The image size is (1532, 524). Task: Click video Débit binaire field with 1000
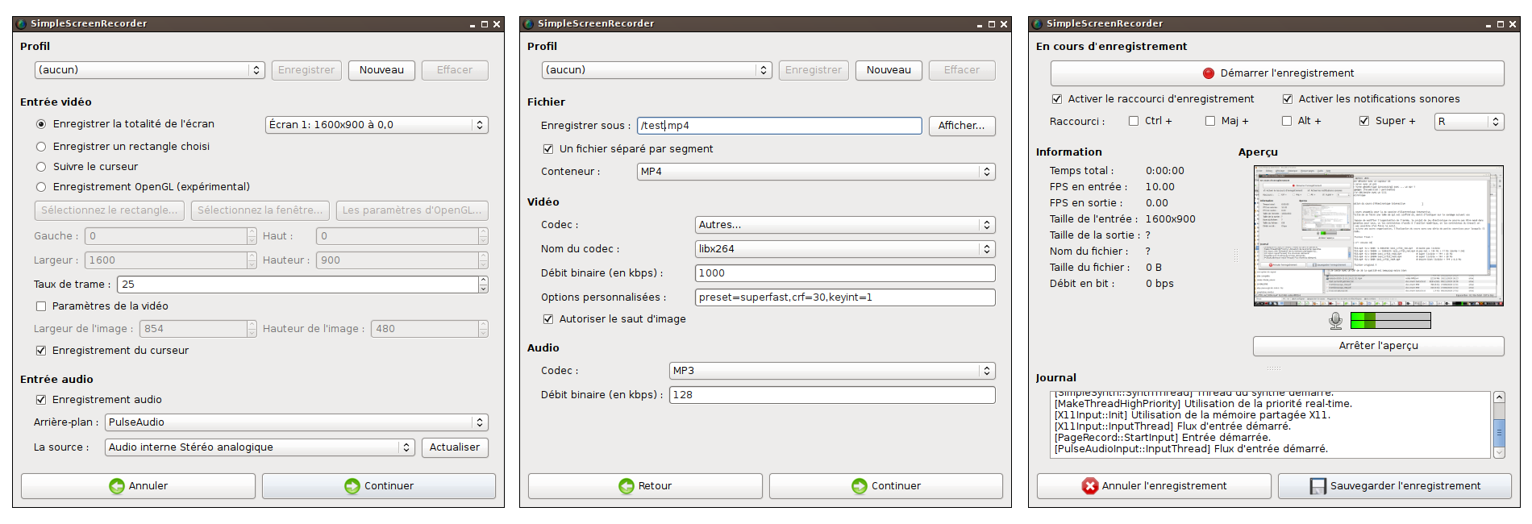coord(845,273)
